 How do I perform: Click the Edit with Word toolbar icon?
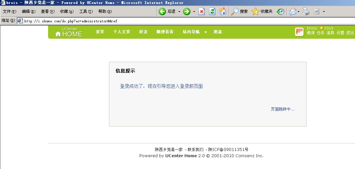316,11
